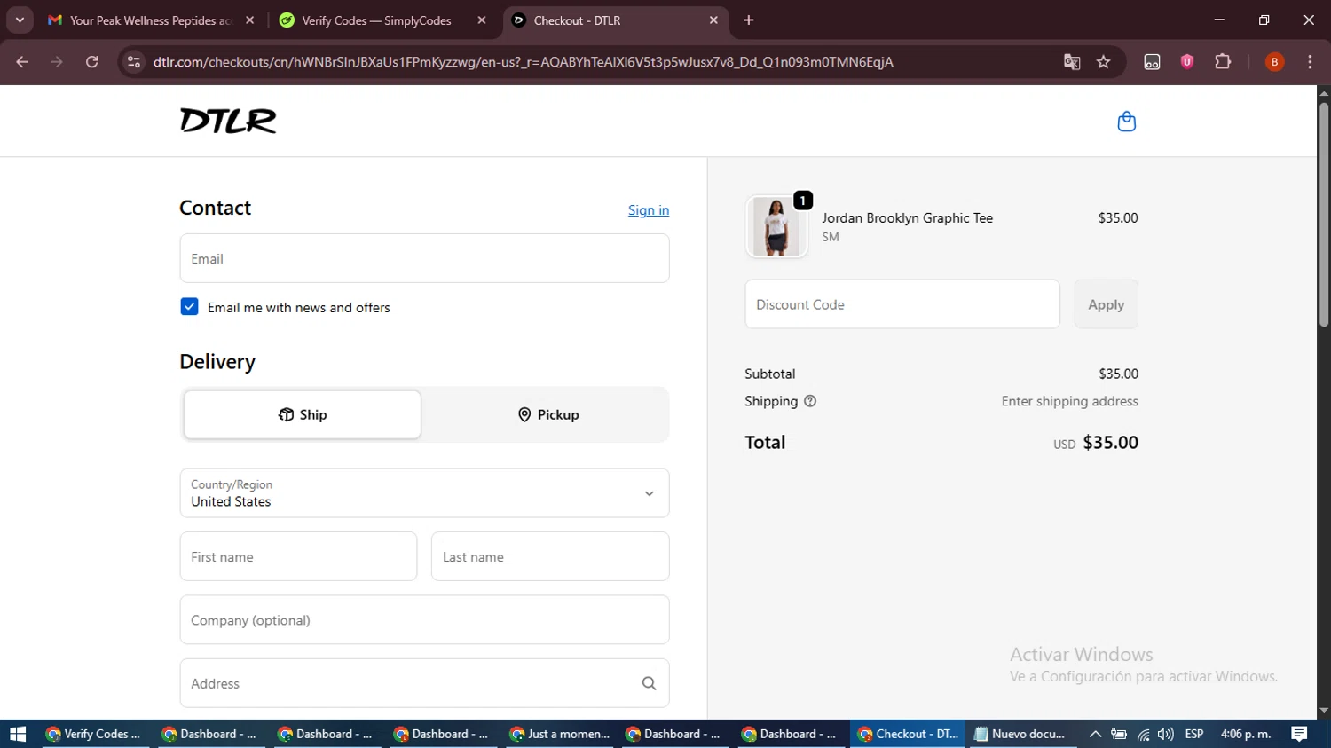Bookmark this page with the star icon

pyautogui.click(x=1103, y=62)
